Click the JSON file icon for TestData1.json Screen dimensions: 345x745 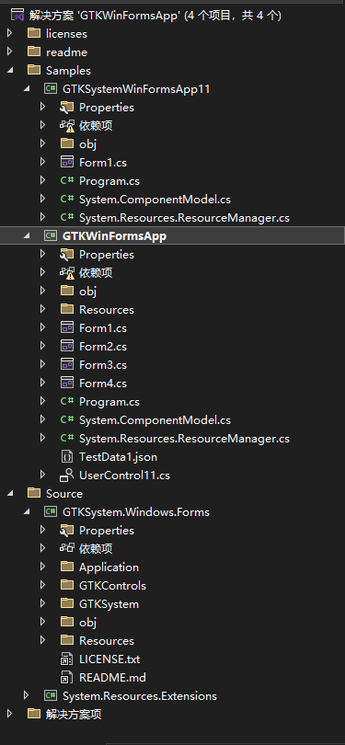67,457
